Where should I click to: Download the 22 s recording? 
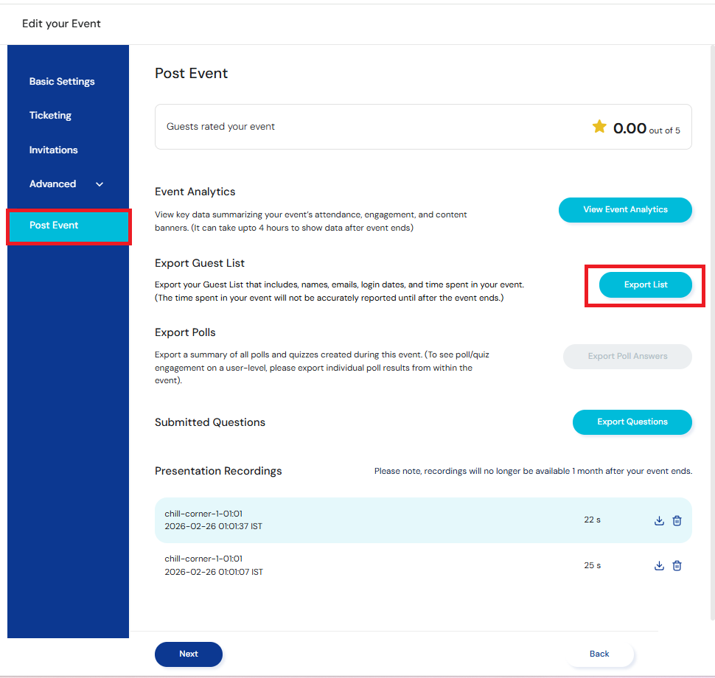pos(659,521)
